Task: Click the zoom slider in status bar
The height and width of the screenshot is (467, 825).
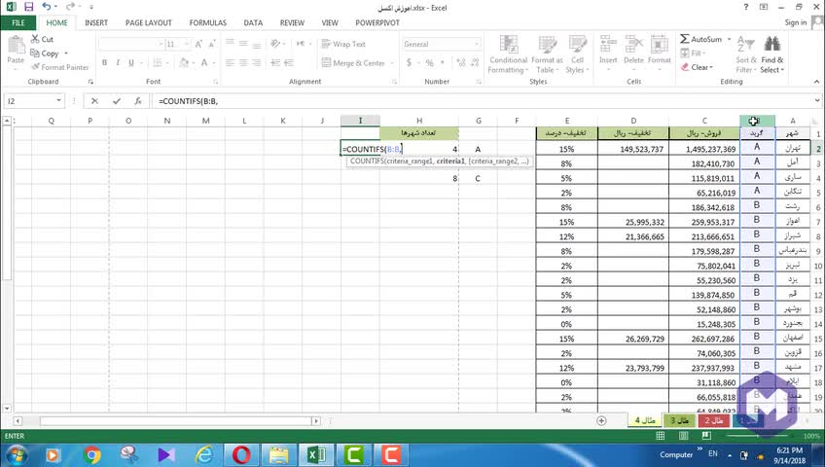Action: tap(758, 436)
